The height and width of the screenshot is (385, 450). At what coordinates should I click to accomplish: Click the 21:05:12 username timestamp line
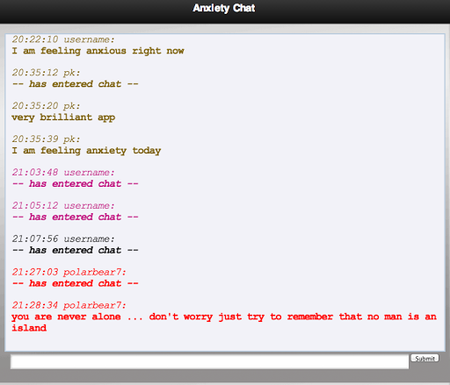pyautogui.click(x=63, y=206)
